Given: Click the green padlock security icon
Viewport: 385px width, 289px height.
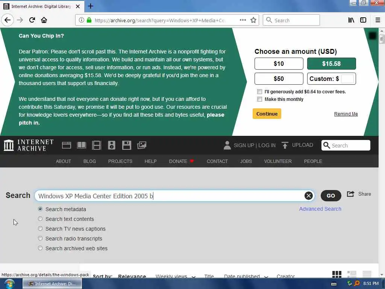Looking at the screenshot, I should click(x=89, y=20).
